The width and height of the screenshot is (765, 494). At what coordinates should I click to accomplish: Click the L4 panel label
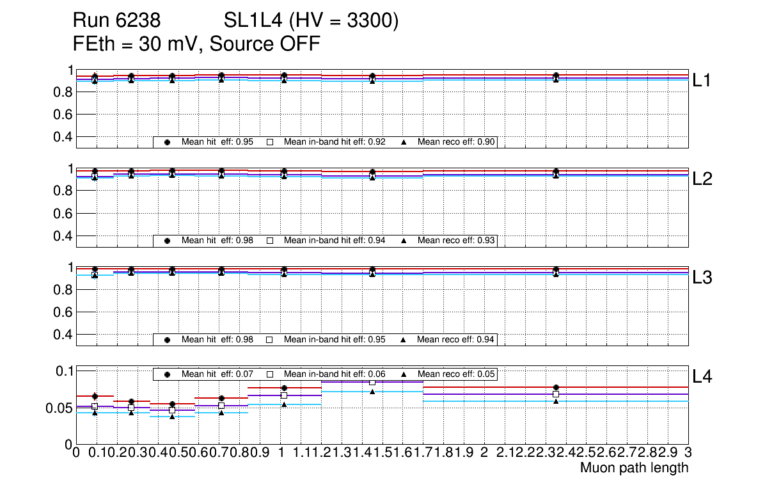704,377
